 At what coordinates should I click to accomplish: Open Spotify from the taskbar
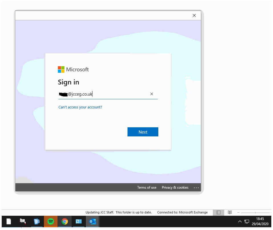[50, 221]
